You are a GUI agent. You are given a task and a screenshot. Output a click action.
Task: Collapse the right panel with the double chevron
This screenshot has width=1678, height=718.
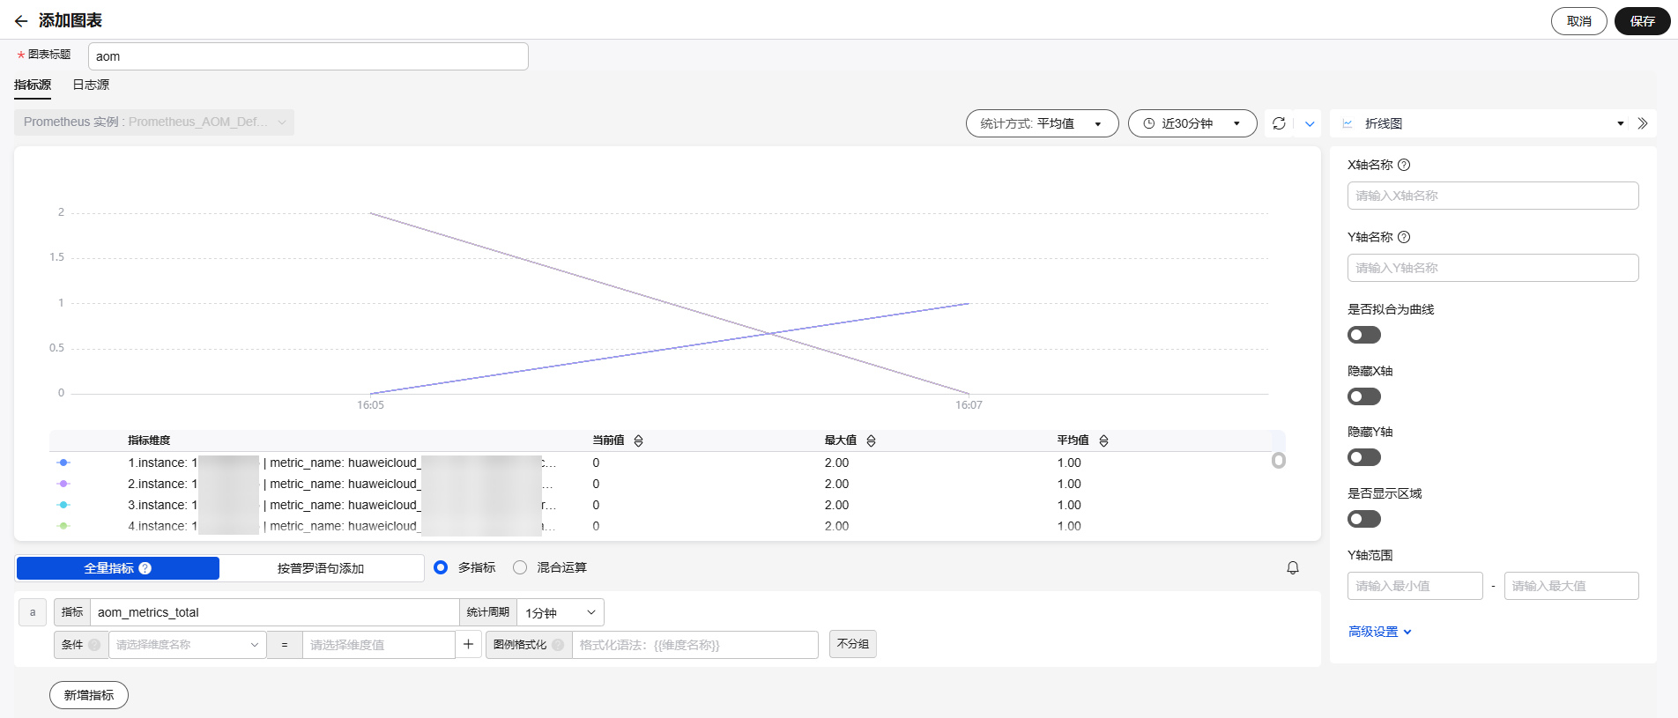click(x=1643, y=123)
